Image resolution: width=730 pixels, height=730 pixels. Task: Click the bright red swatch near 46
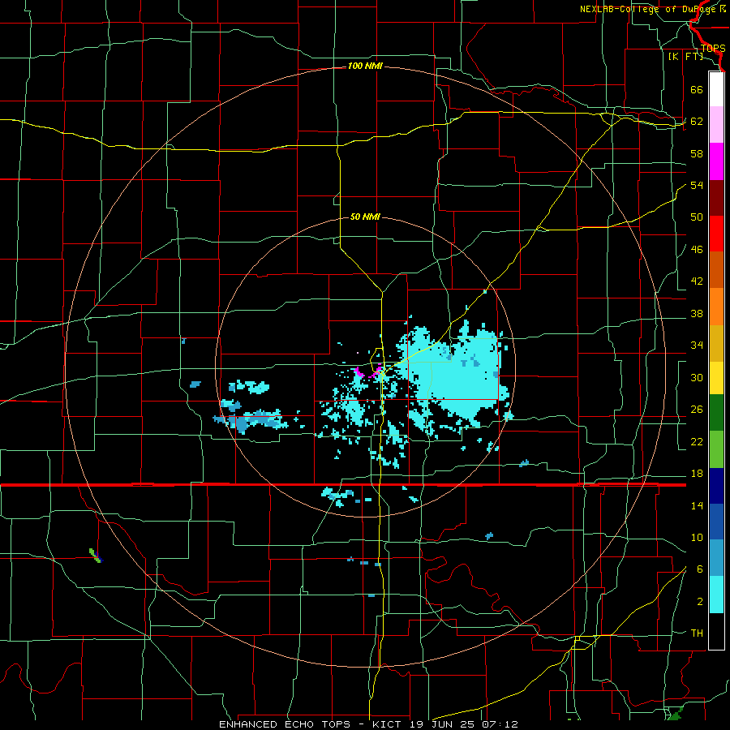pos(716,234)
